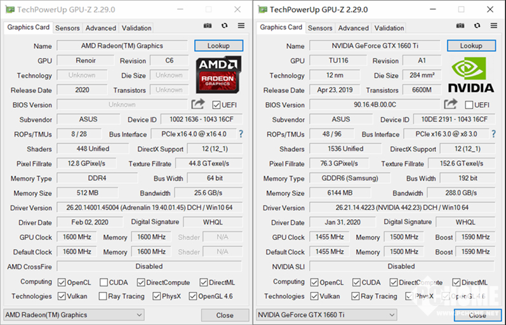Click Bus Interface question mark in NVIDIA window
506x325 pixels.
click(493, 134)
